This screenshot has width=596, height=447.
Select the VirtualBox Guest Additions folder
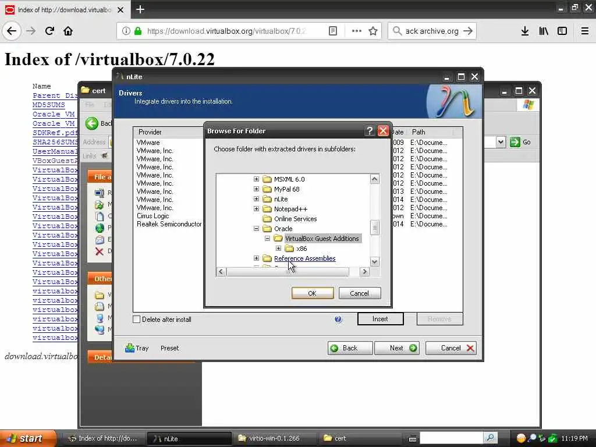coord(321,238)
